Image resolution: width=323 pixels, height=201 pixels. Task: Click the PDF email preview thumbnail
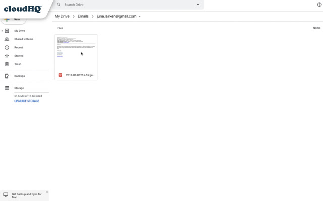pyautogui.click(x=76, y=53)
